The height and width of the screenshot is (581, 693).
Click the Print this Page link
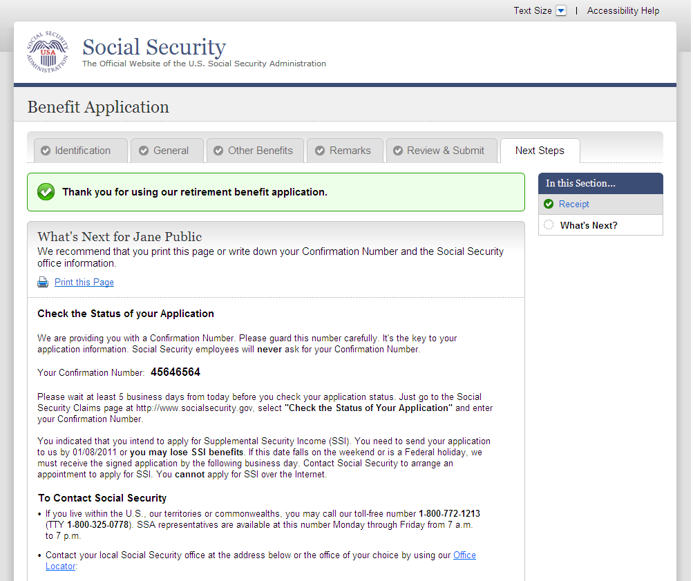tap(84, 282)
